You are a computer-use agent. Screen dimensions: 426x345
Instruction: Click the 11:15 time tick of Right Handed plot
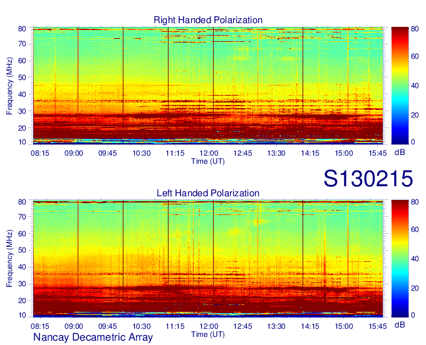[x=175, y=153]
